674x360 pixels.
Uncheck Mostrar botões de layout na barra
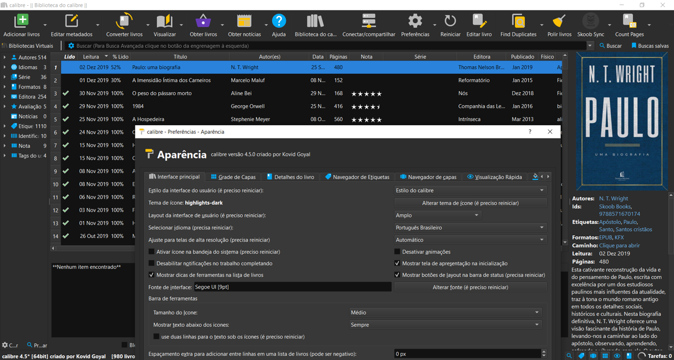point(398,275)
